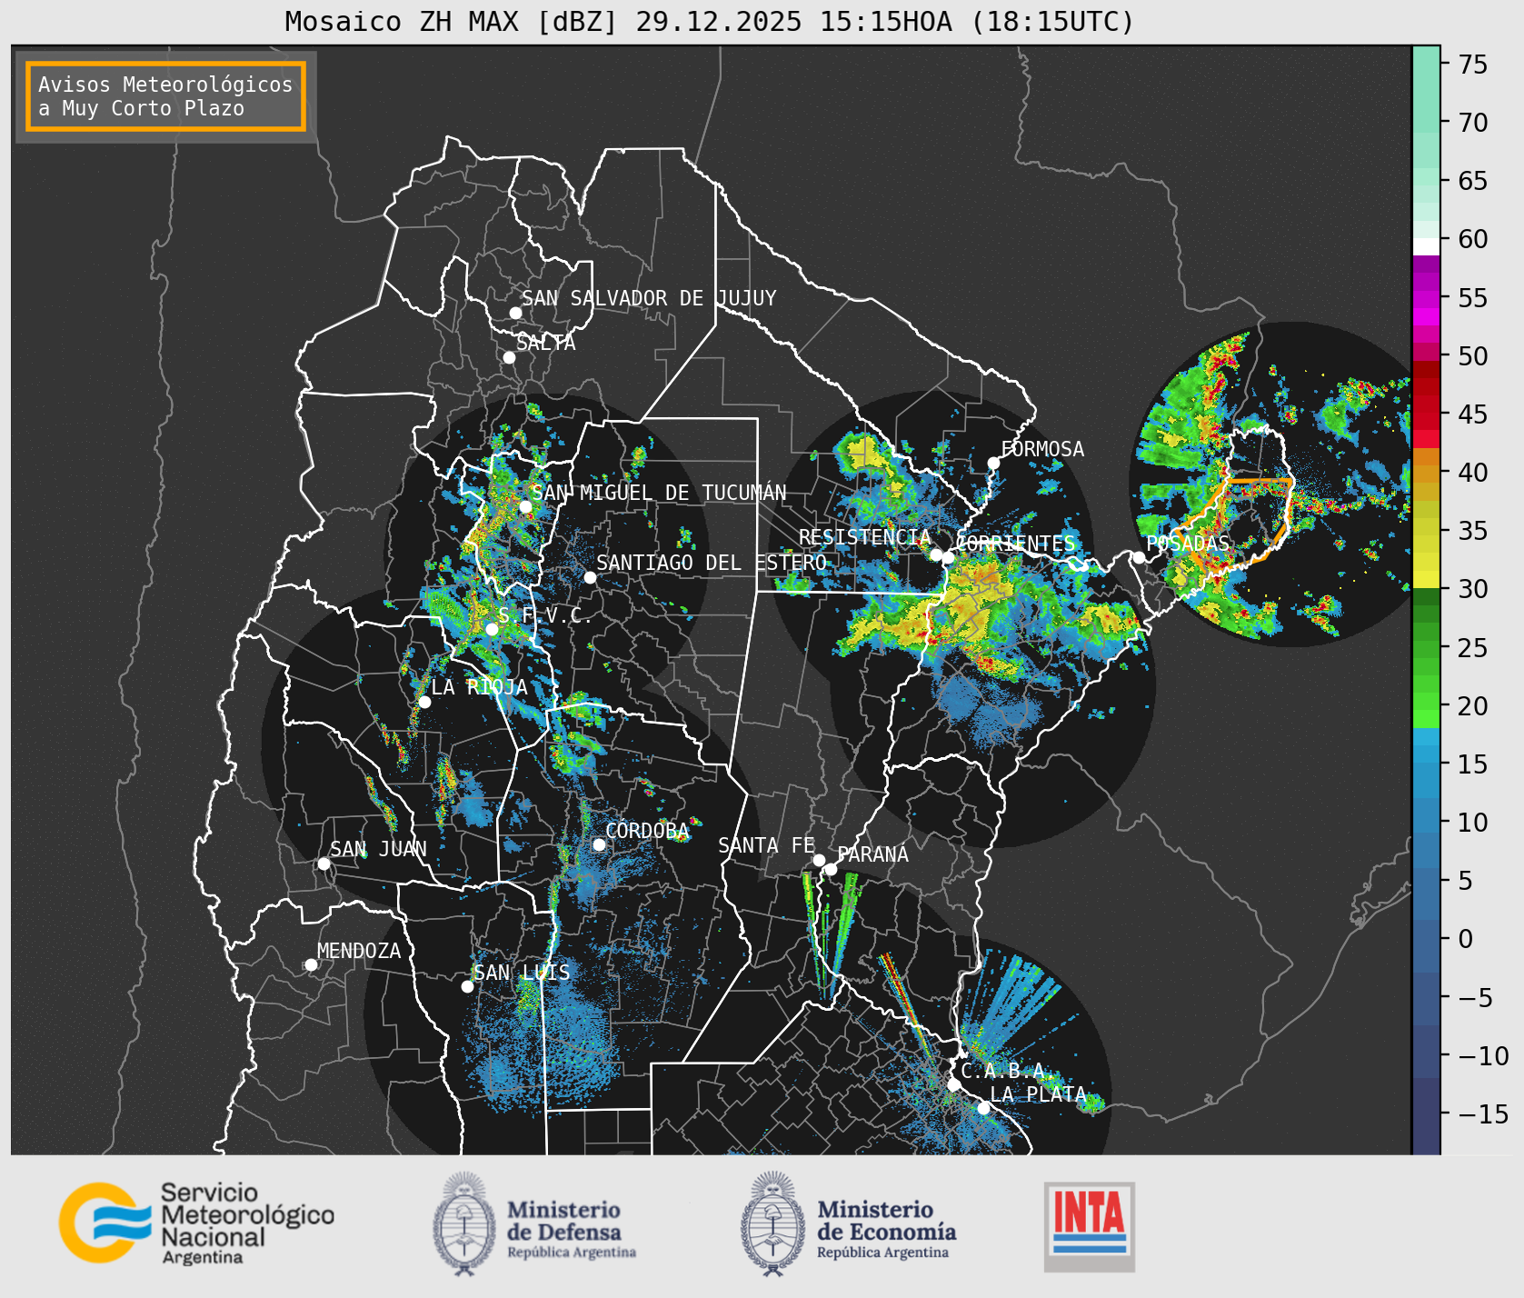Click the light blue 15 dBZ color band

1426,764
